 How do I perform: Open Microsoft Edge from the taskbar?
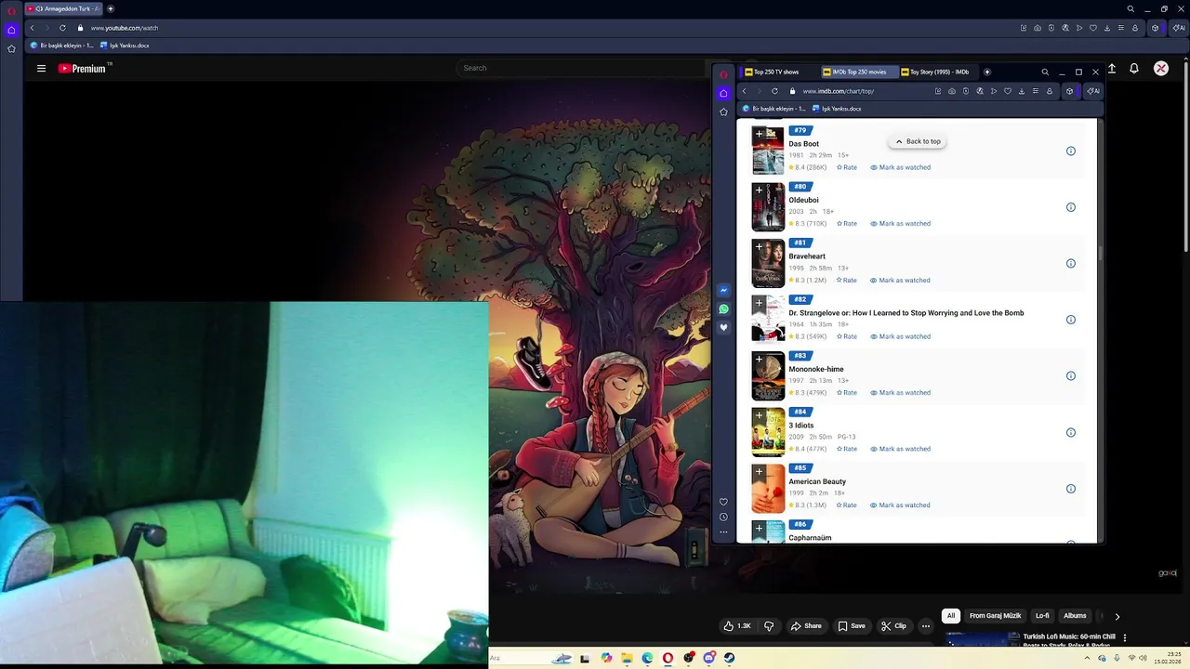[647, 658]
